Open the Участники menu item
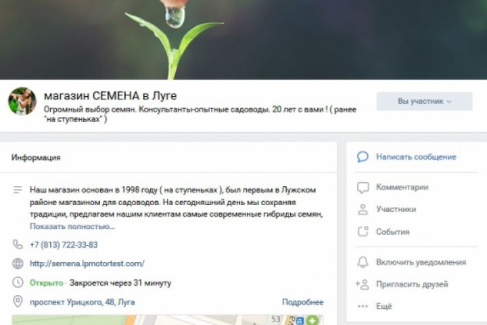The width and height of the screenshot is (487, 325). click(396, 209)
